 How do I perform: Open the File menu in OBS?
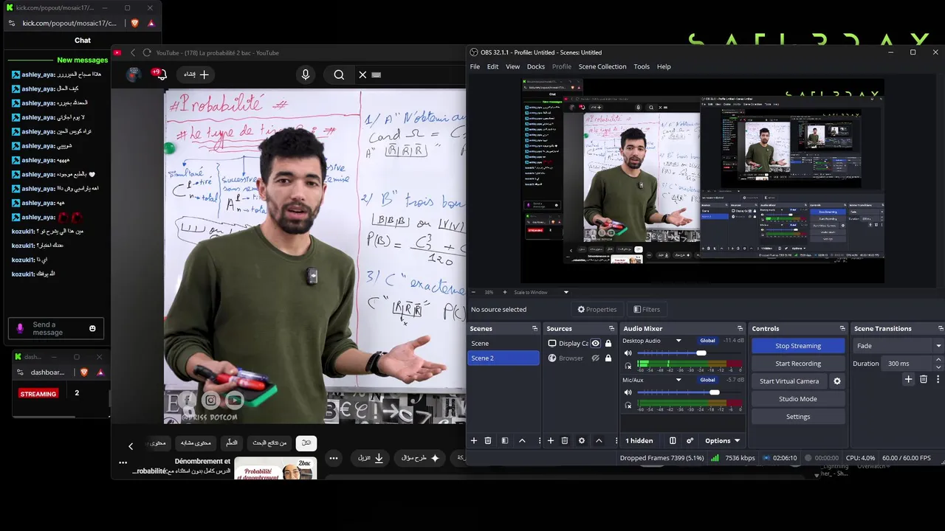point(475,66)
